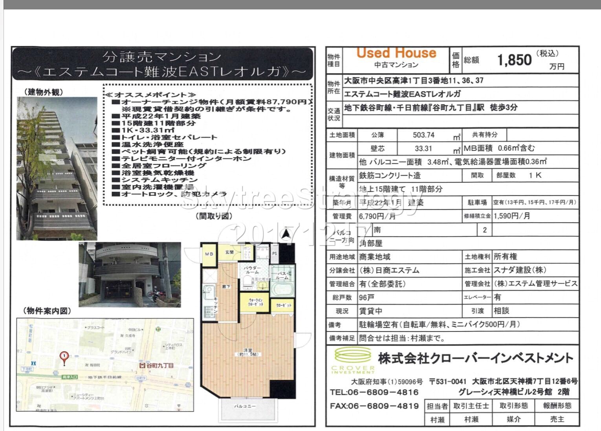Click the "中古マンション" property type text
Screen dimensions: 601x431
(396, 65)
